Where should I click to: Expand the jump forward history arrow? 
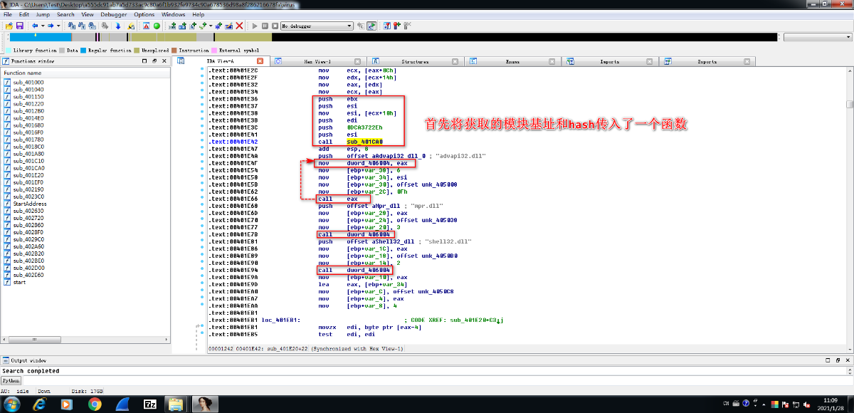[58, 26]
